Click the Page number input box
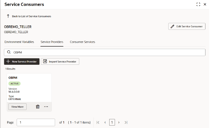Image resolution: width=210 pixels, height=128 pixels. (x=36, y=122)
